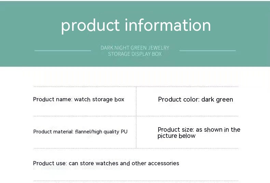This screenshot has width=270, height=183.
Task: Click the "Product color:" label text
Action: [178, 100]
